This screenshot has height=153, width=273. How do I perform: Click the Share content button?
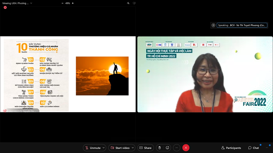click(x=146, y=148)
